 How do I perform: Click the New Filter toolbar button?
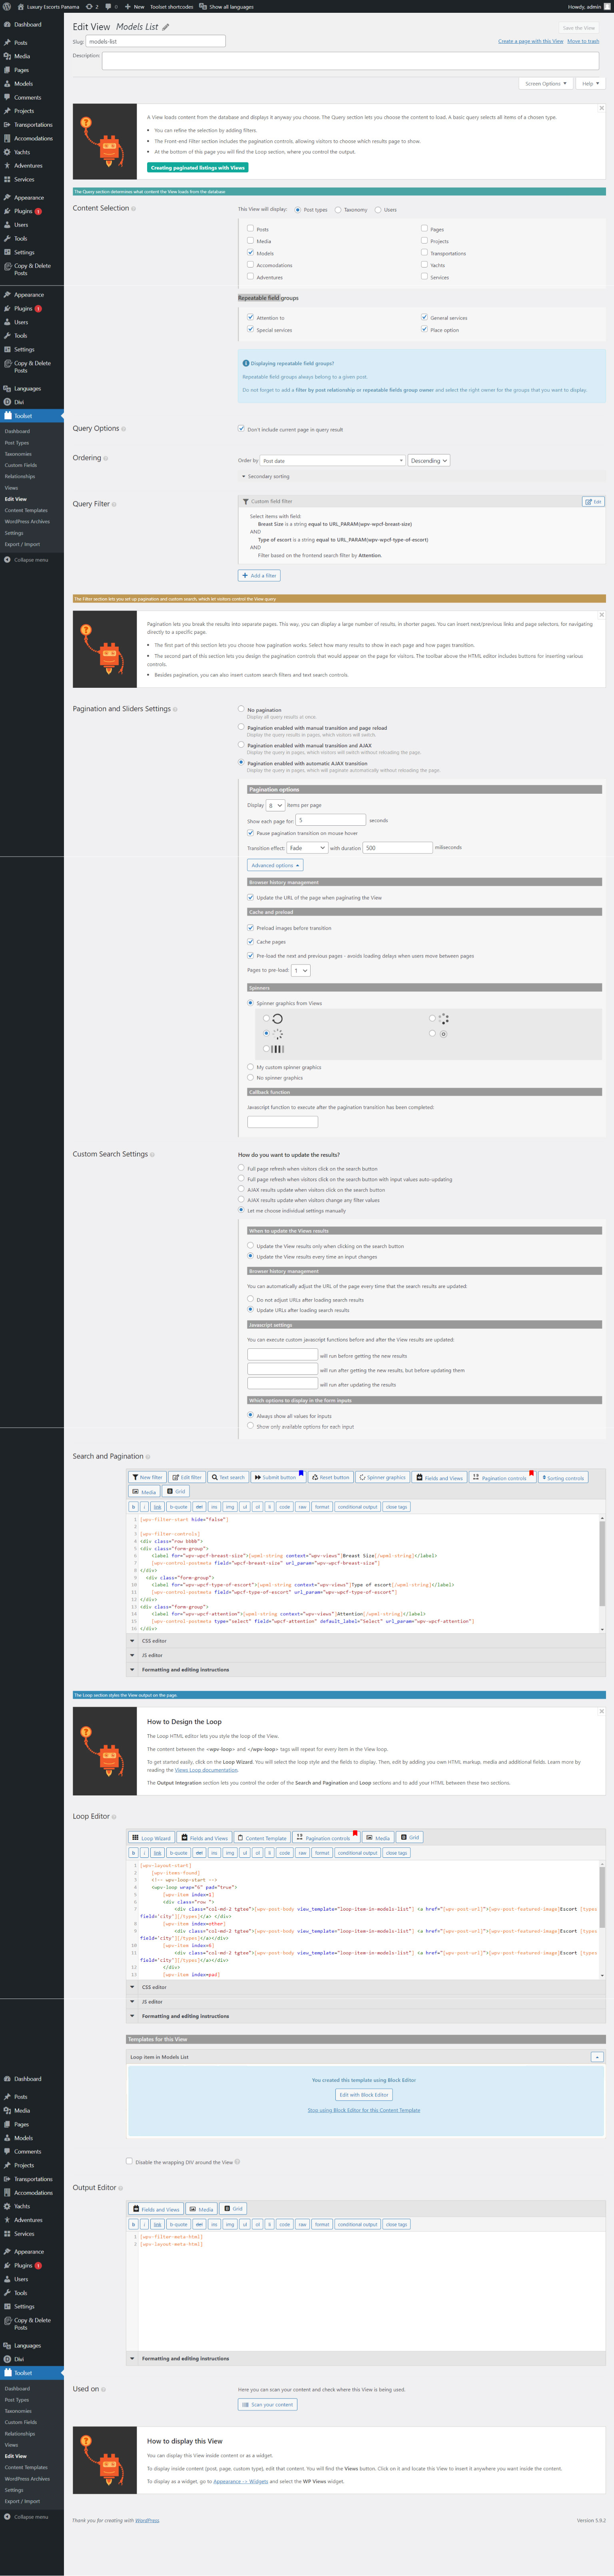147,1477
